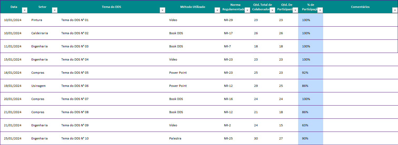
Task: Select the 92% participation cell
Action: (x=305, y=73)
